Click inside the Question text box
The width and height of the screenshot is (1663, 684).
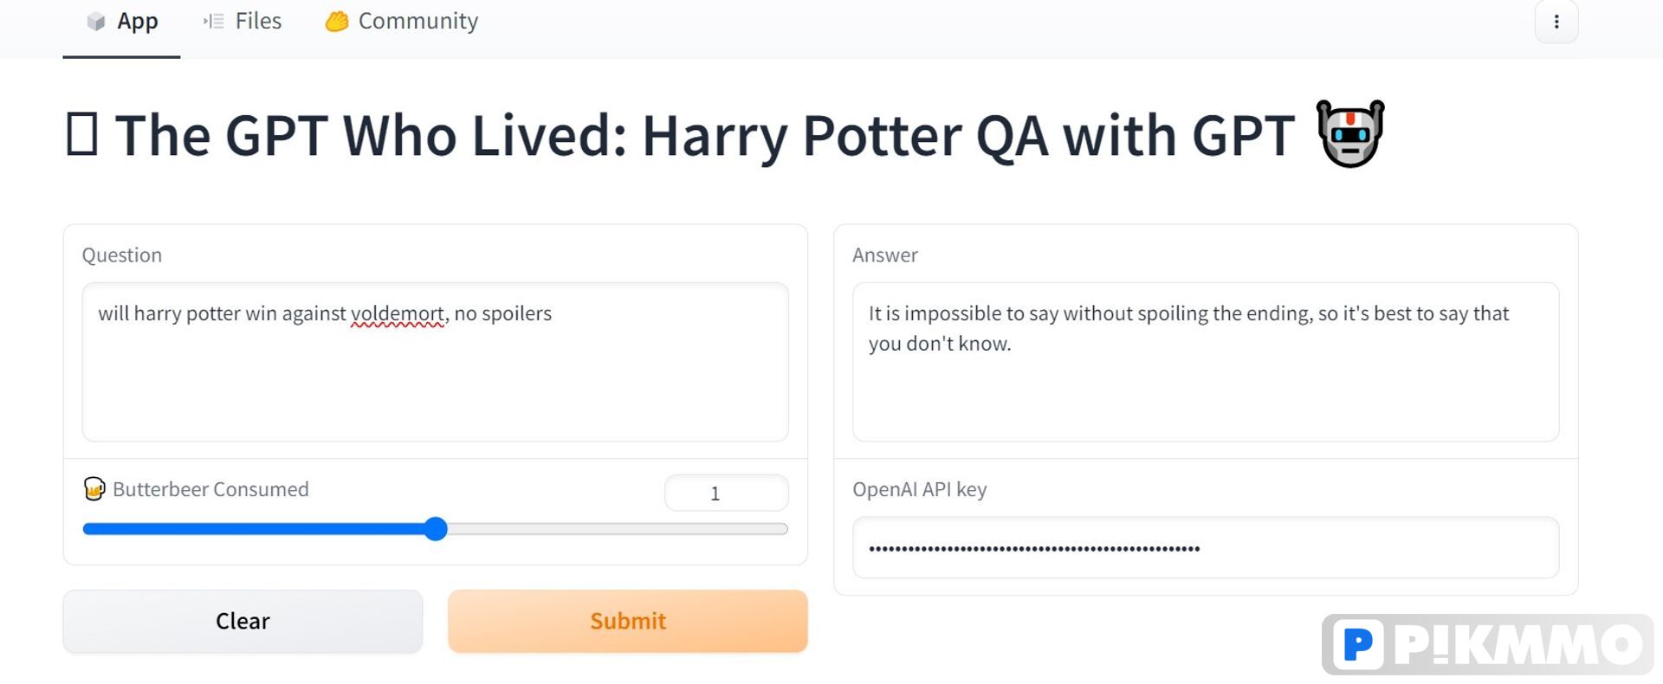point(435,362)
